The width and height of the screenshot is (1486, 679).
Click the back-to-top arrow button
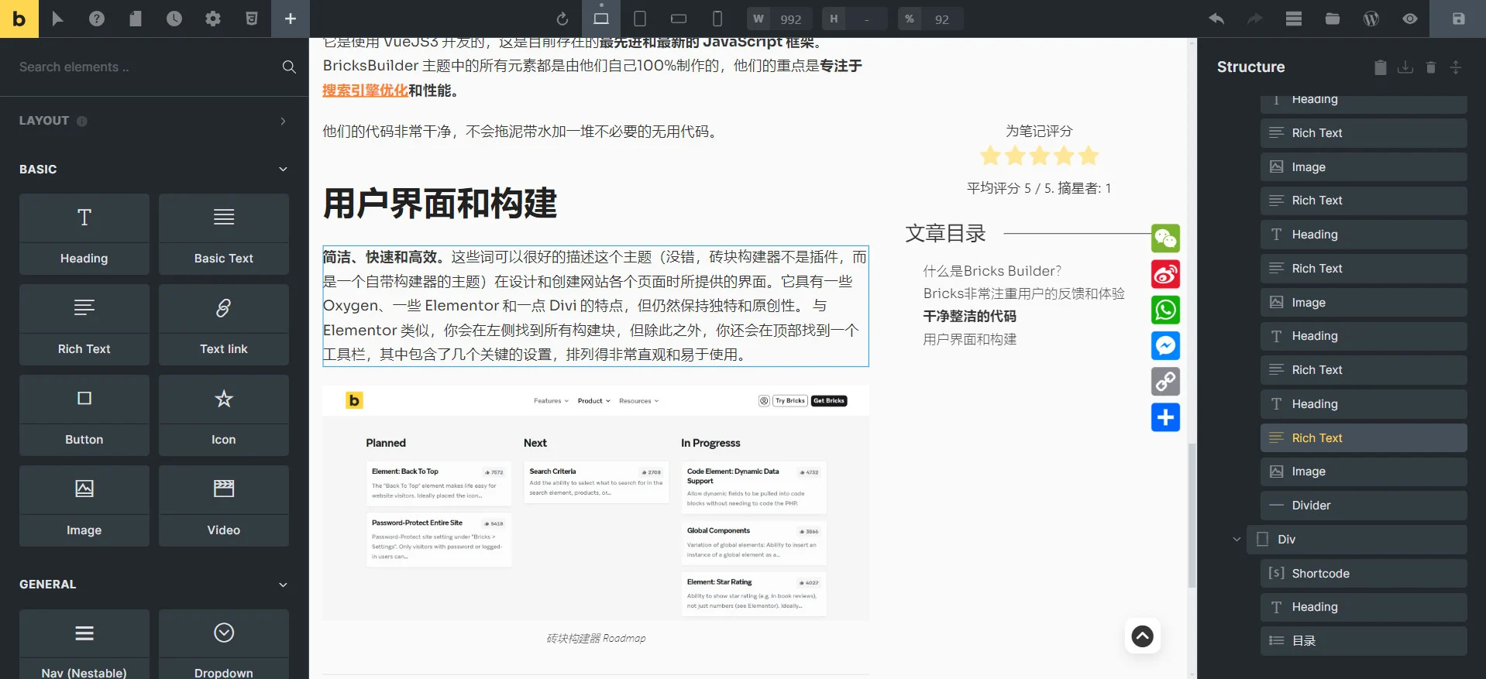(1142, 636)
